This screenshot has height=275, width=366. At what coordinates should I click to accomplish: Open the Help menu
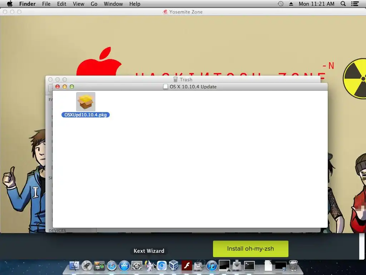pyautogui.click(x=135, y=4)
